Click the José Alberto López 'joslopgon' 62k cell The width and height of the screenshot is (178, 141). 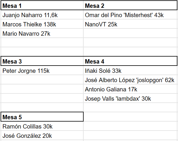click(130, 80)
